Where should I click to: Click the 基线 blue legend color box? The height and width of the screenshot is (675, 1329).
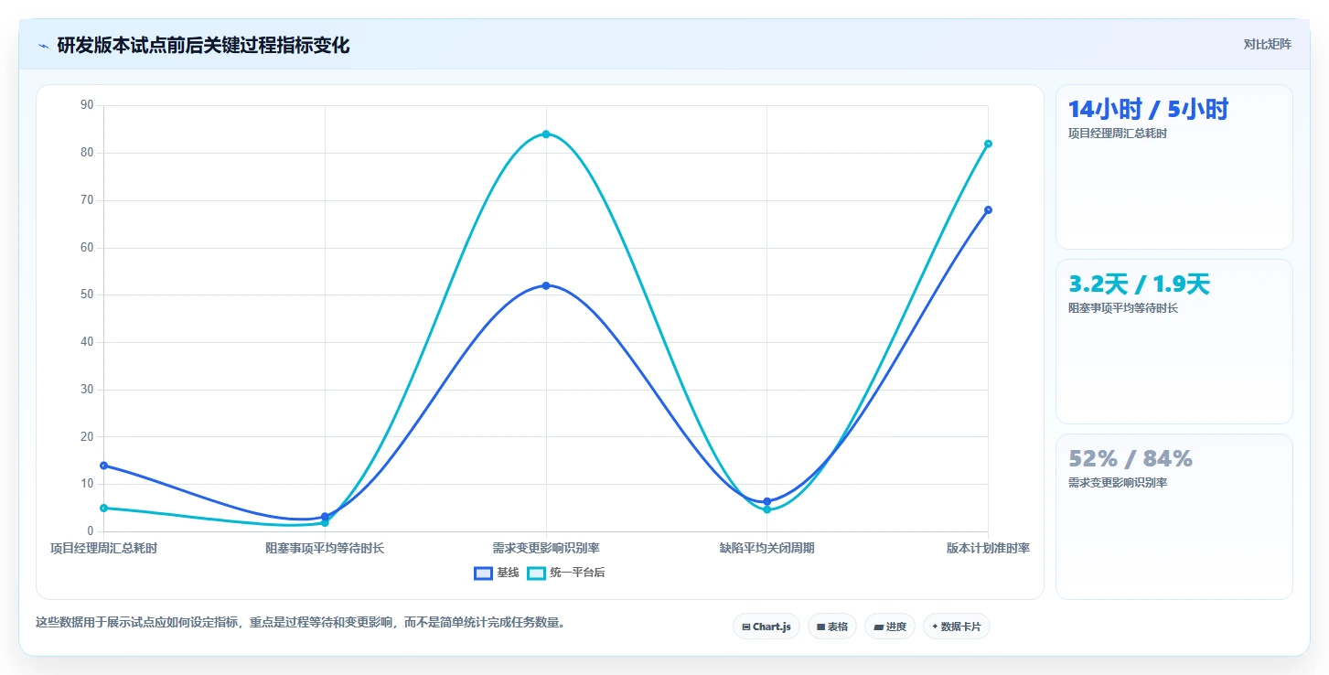click(483, 573)
